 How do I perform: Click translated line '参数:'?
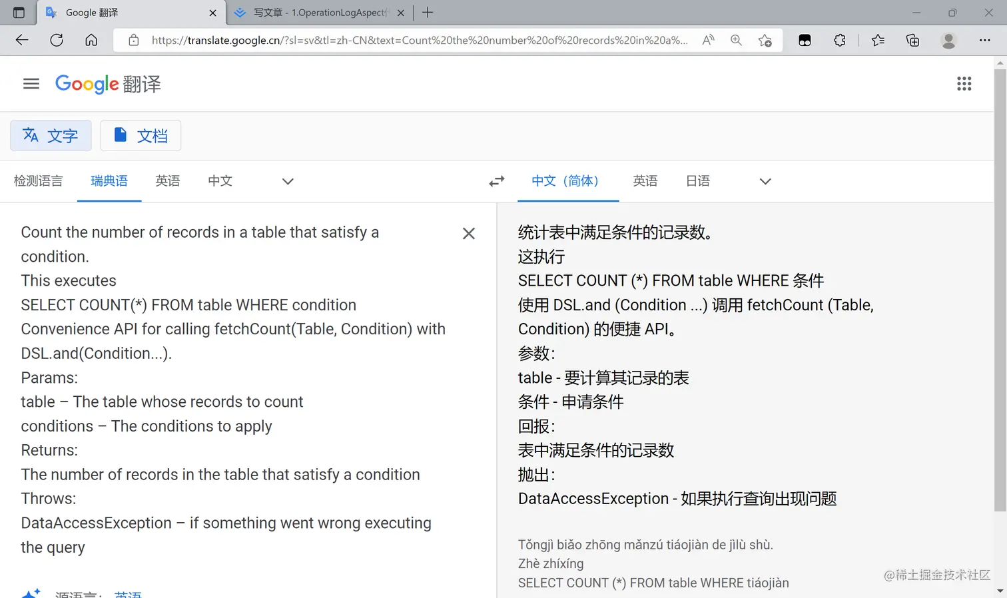coord(536,353)
